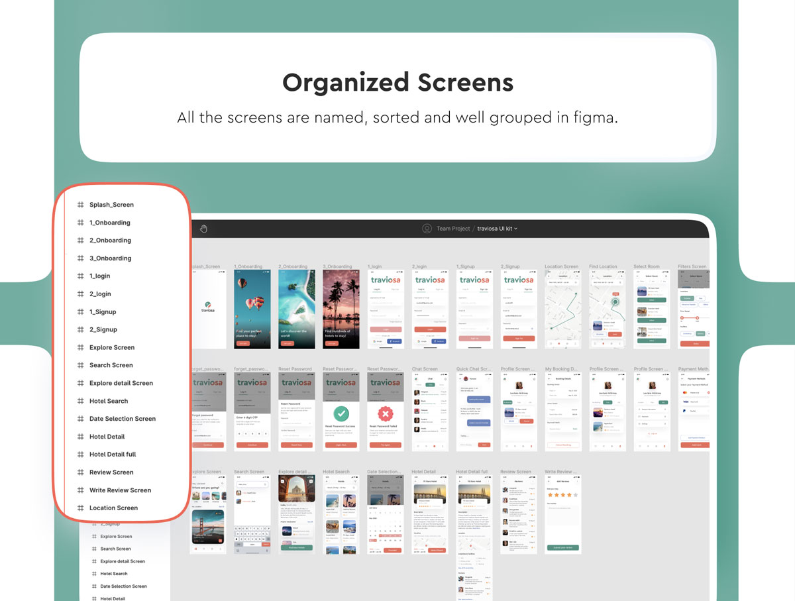Screen dimensions: 795x601
Task: Select the Select Room frame on canvas
Action: [x=652, y=309]
